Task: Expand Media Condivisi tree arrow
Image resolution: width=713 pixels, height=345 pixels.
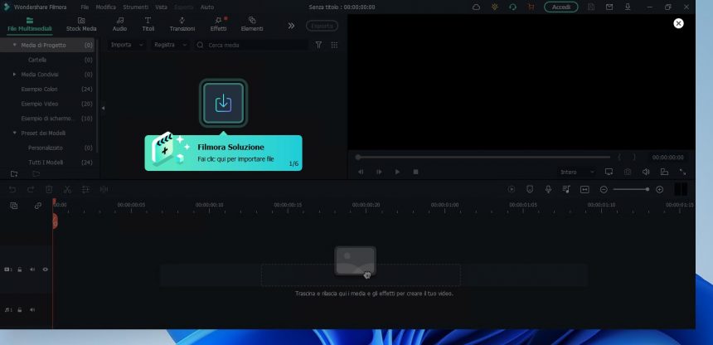Action: [x=15, y=74]
